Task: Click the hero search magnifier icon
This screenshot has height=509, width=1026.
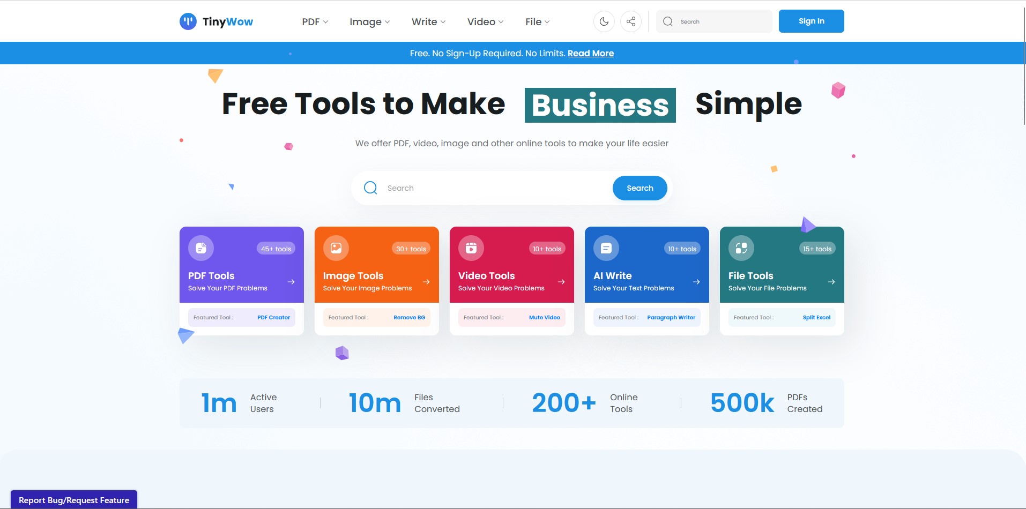Action: click(370, 188)
